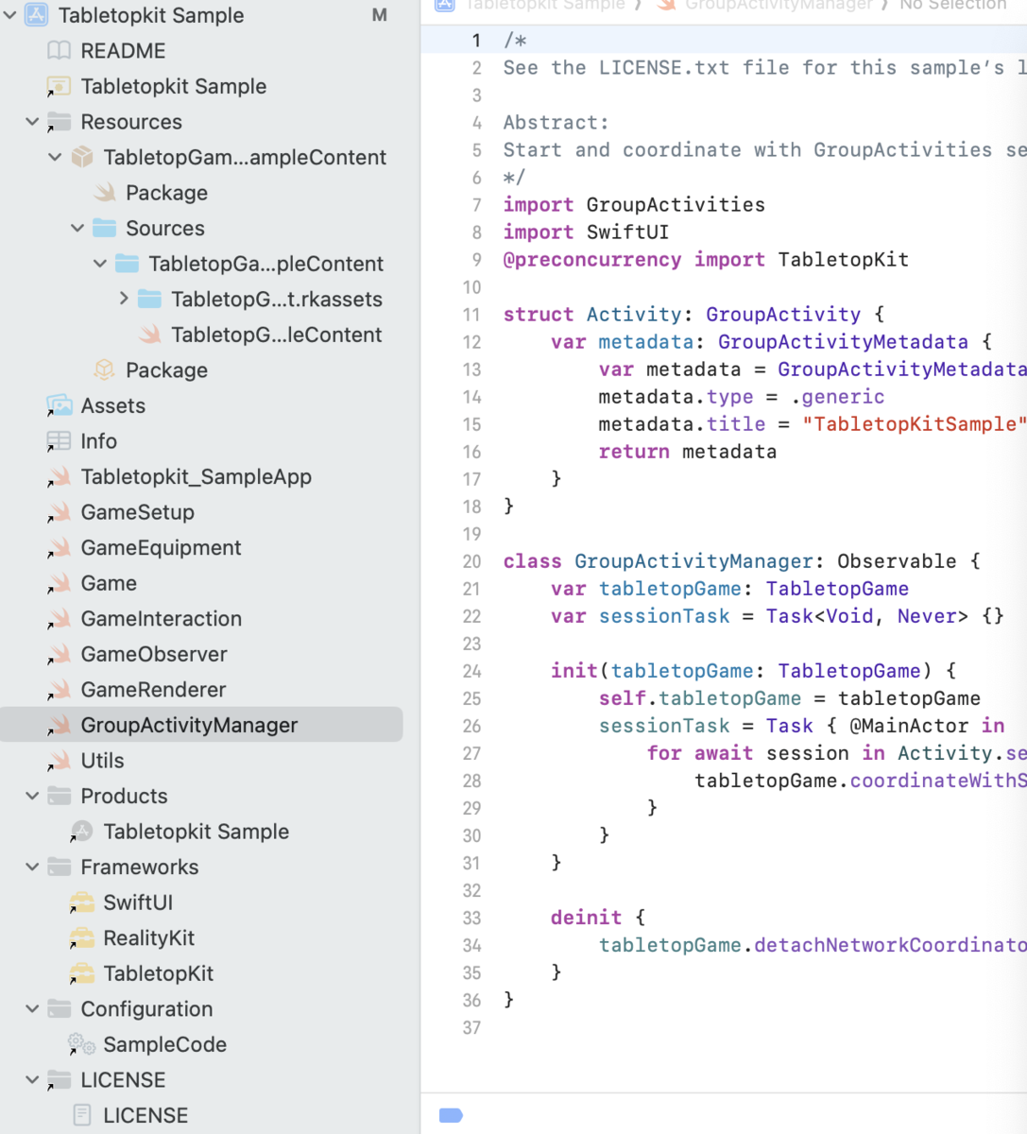Click the Swift icon beside GameEquipment
This screenshot has height=1134, width=1027.
point(60,547)
